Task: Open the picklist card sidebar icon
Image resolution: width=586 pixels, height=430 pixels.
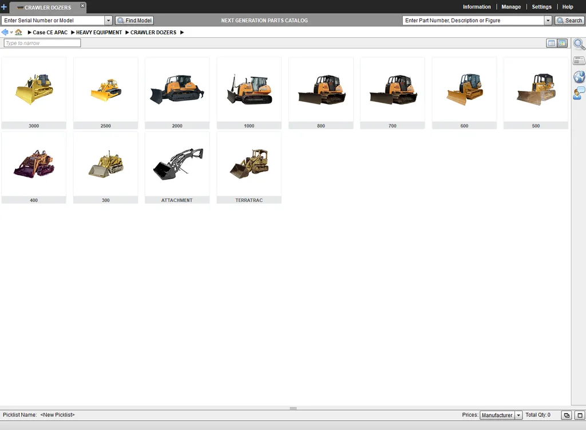Action: pyautogui.click(x=579, y=61)
